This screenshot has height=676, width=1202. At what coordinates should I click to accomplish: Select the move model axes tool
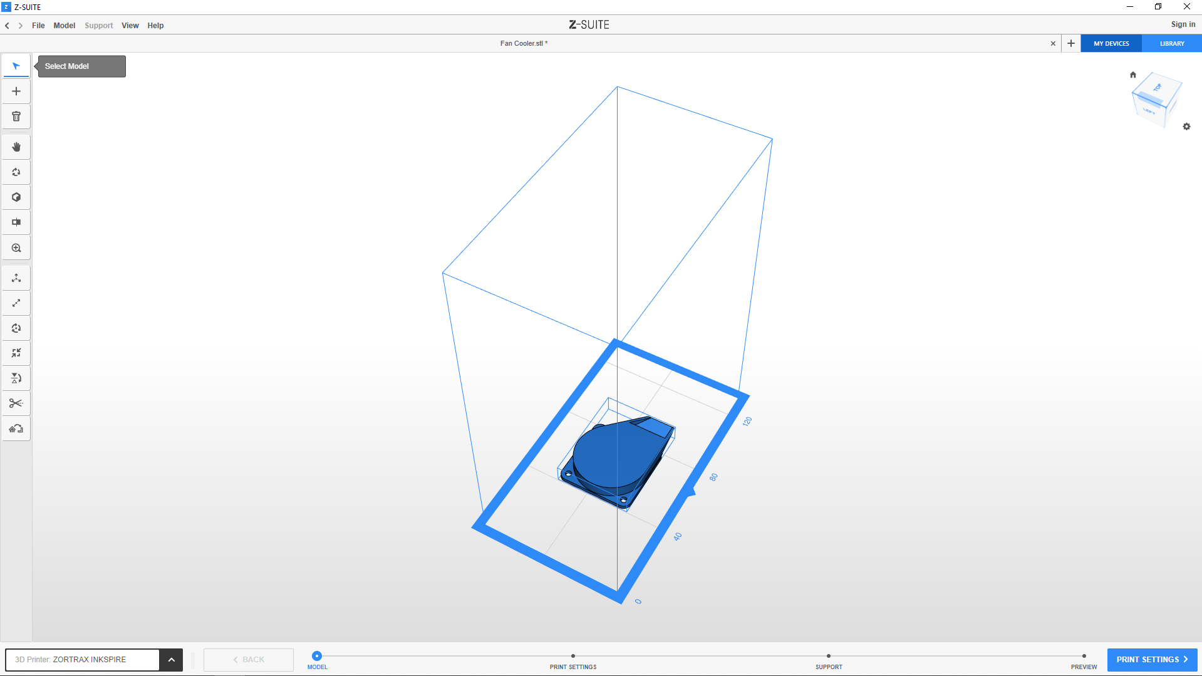16,278
